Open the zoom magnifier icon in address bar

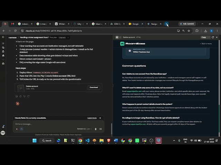click(x=183, y=31)
